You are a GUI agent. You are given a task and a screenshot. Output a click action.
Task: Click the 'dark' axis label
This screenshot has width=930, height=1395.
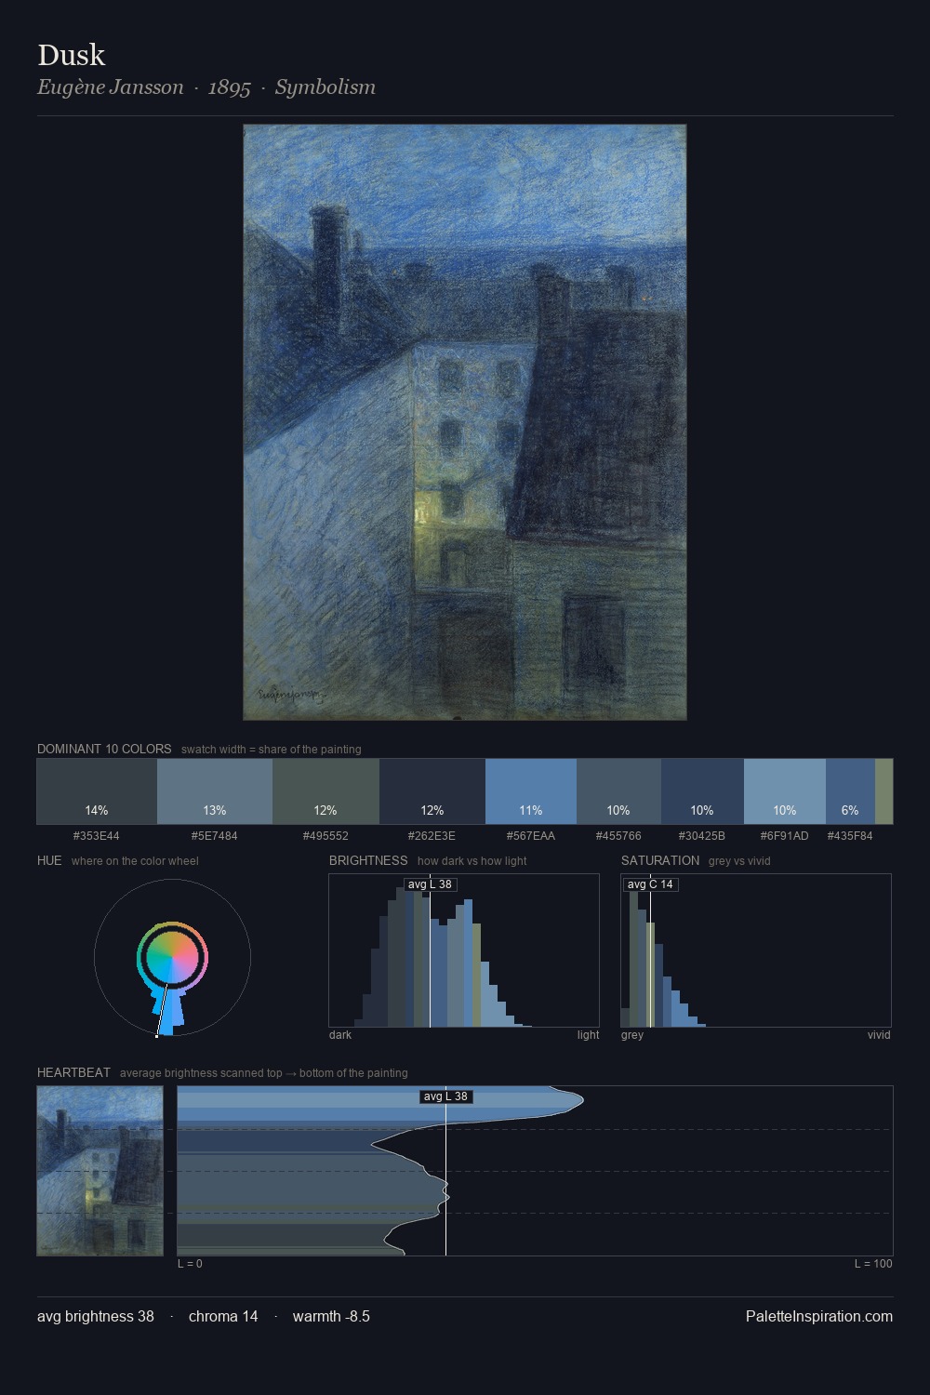pos(340,1035)
